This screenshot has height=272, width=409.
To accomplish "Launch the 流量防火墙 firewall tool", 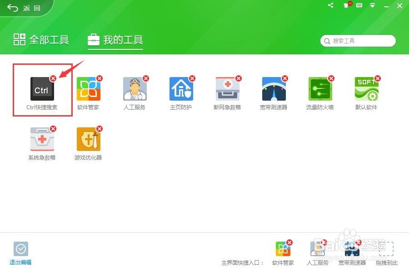I will pos(320,89).
